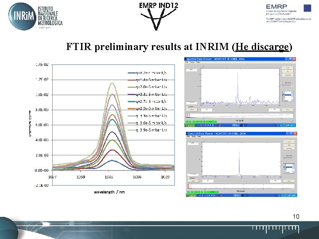The width and height of the screenshot is (319, 239).
Task: Click y-axis minimum field in lower viewer
Action: point(193,174)
